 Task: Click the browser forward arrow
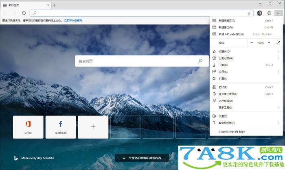tap(15, 13)
